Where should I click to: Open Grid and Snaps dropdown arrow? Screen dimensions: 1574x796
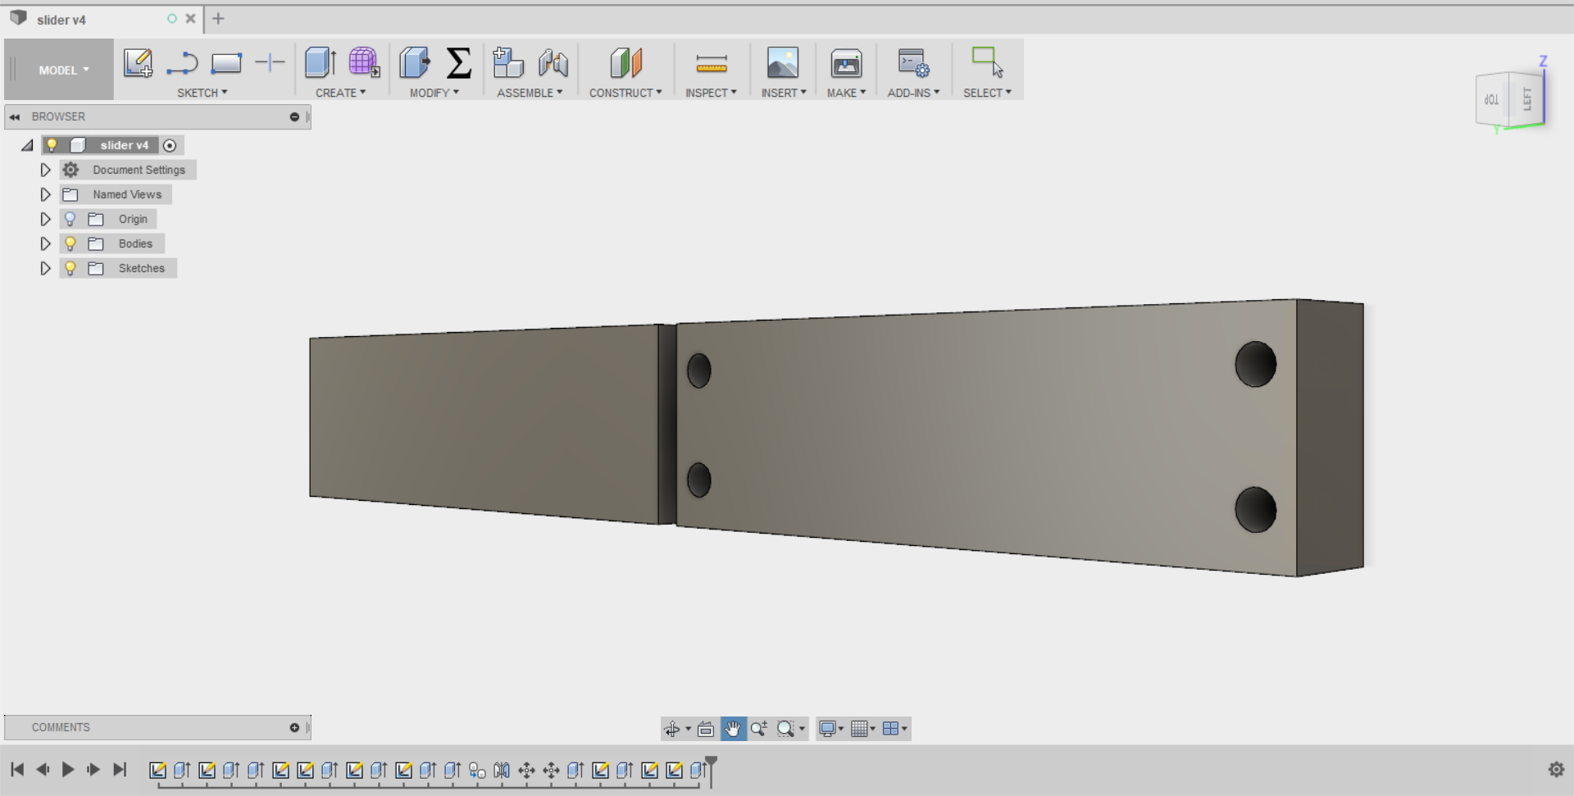(x=872, y=729)
